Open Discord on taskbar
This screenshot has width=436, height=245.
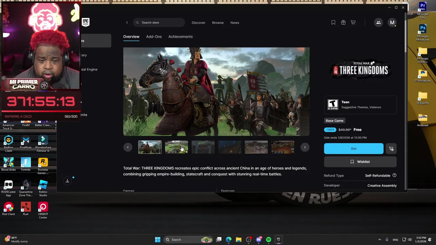coord(259,240)
